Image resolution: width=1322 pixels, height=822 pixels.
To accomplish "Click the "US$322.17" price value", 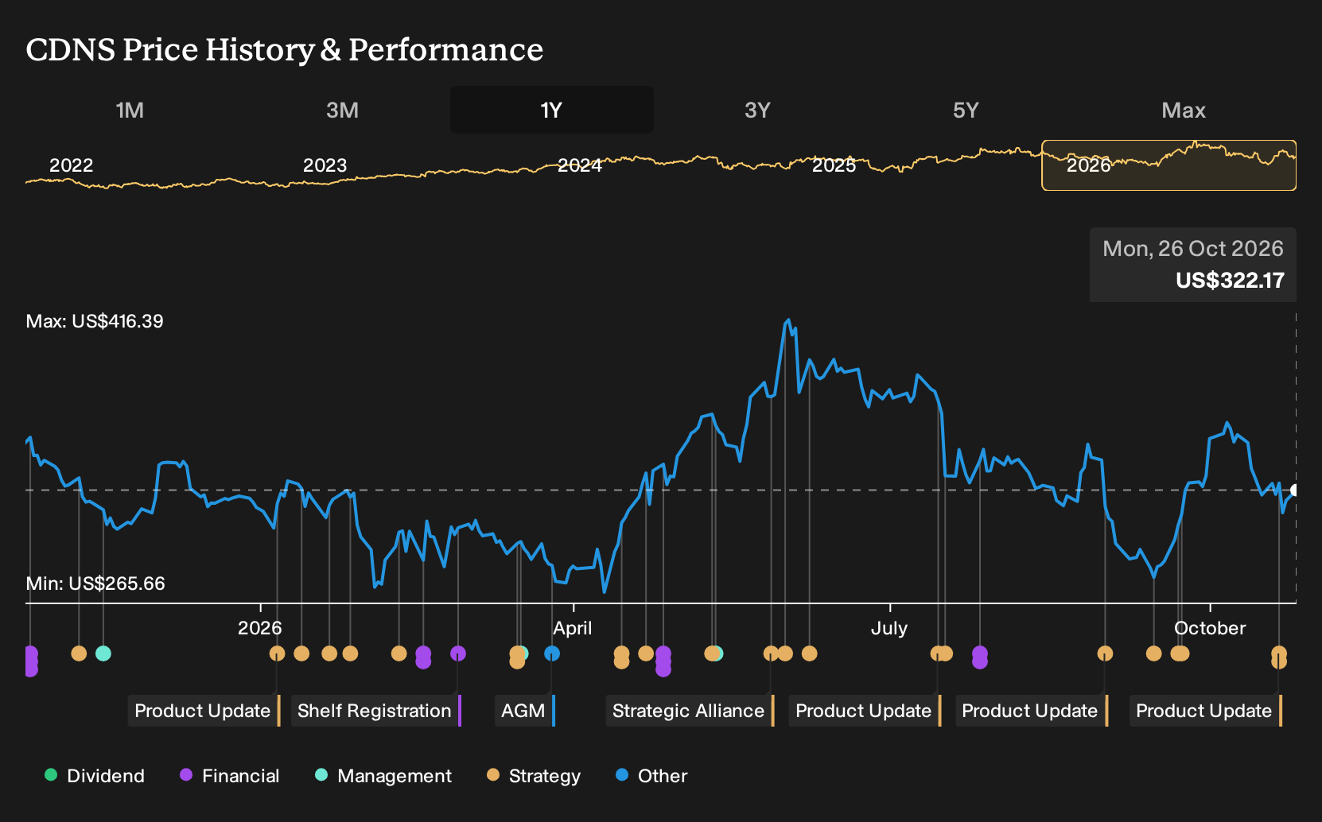I will [1230, 281].
